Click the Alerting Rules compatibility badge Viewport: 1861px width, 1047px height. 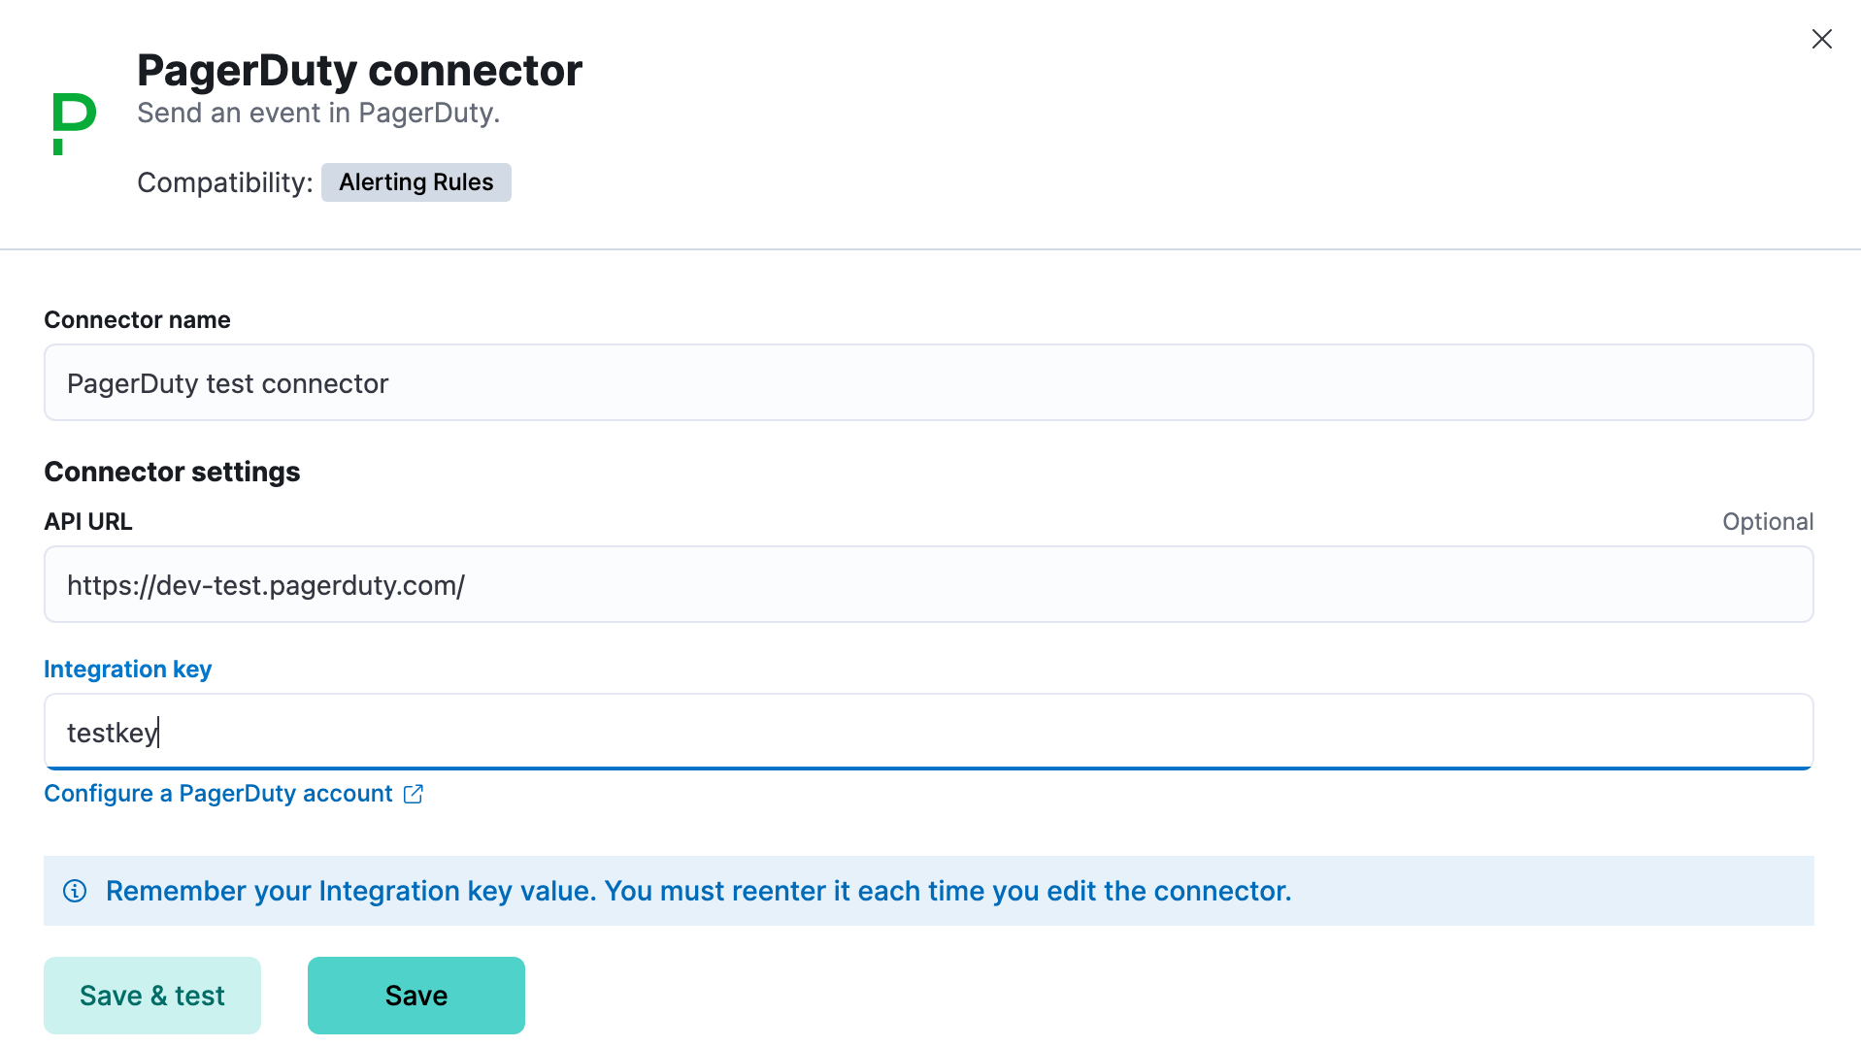415,181
